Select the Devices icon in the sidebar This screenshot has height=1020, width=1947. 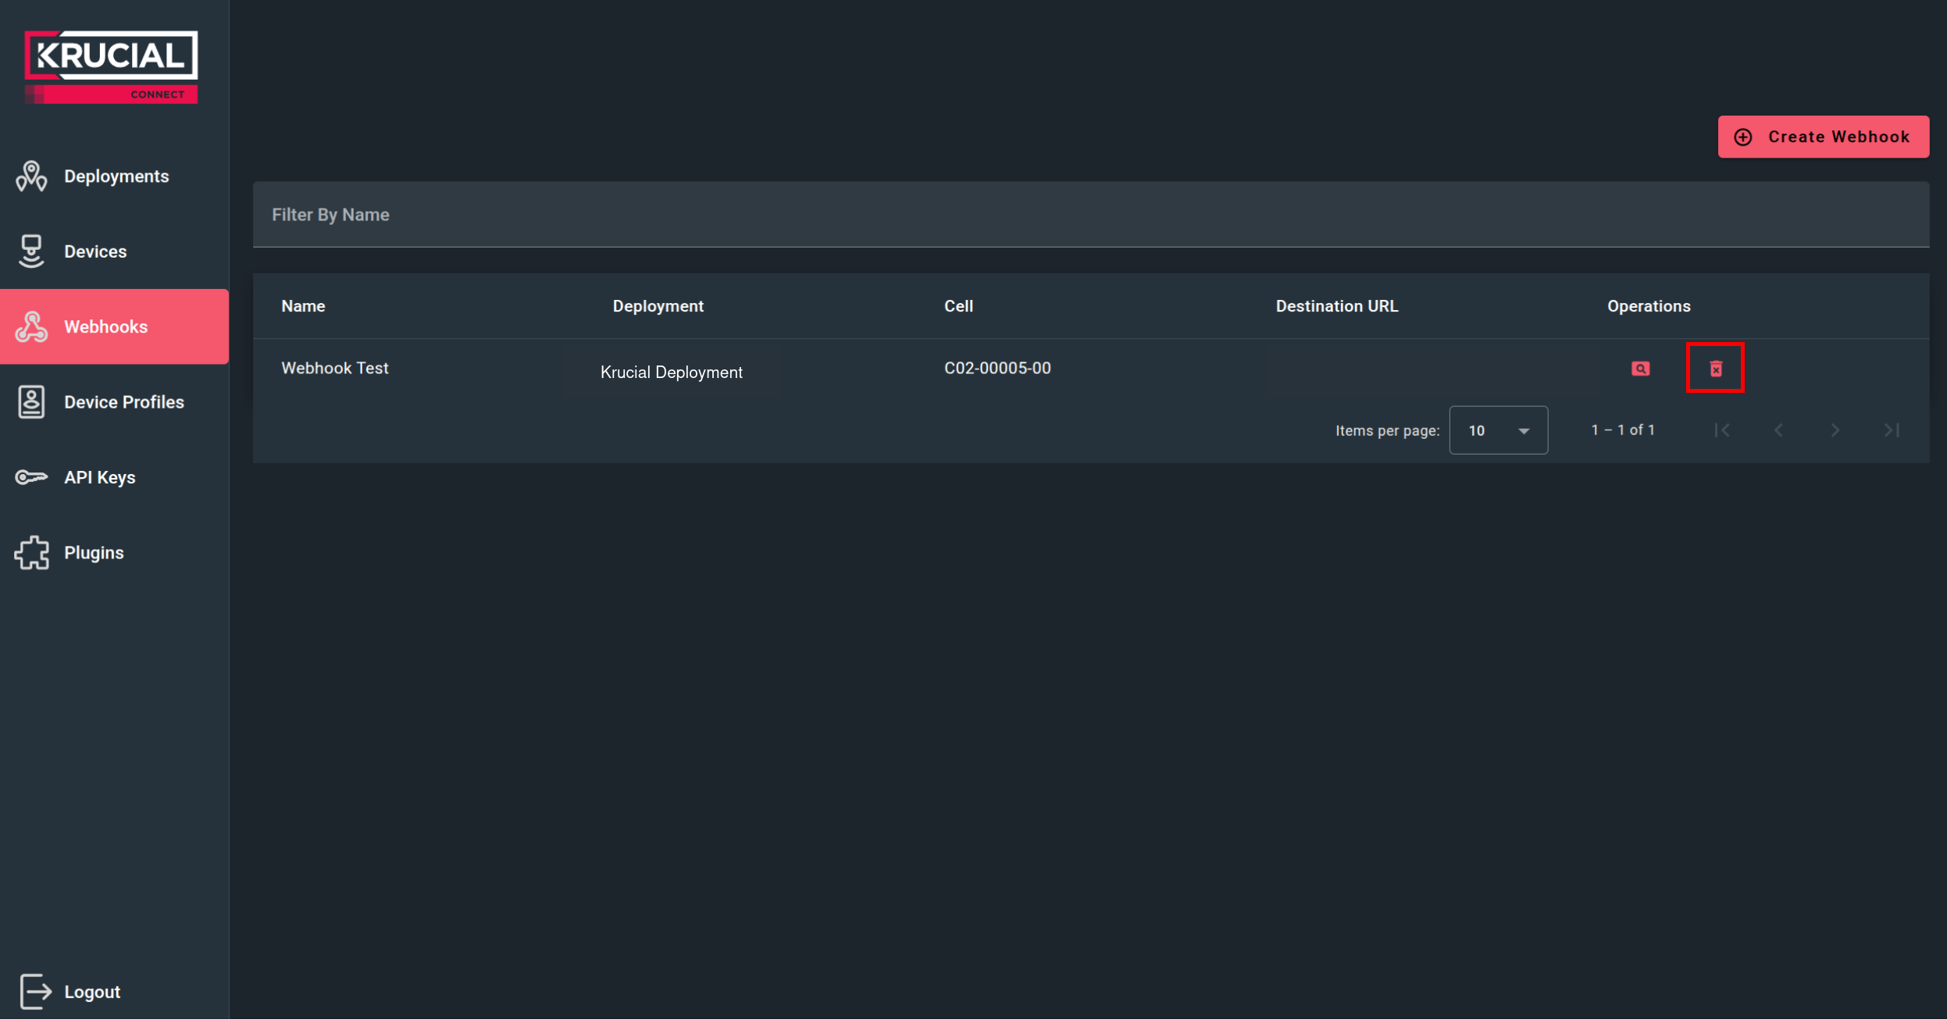30,251
